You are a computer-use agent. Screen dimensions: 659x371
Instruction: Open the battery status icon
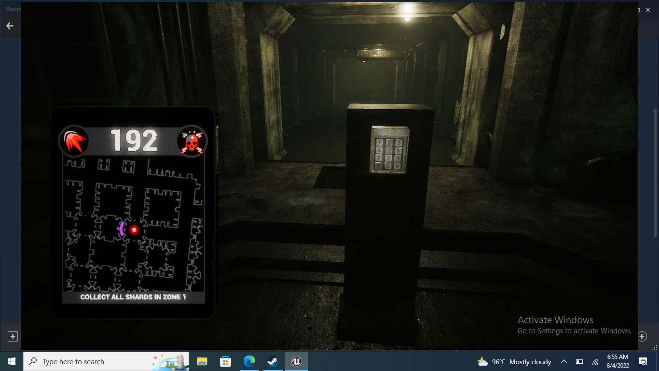click(x=579, y=362)
